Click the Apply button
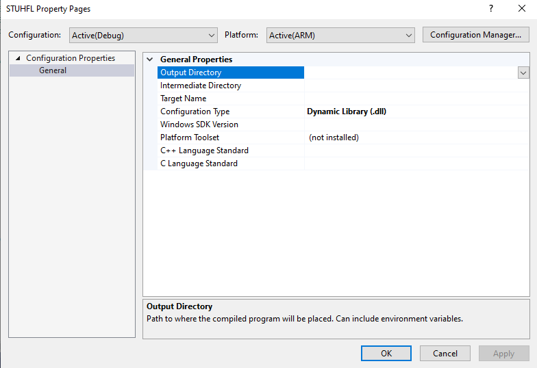The height and width of the screenshot is (368, 537). pos(504,353)
